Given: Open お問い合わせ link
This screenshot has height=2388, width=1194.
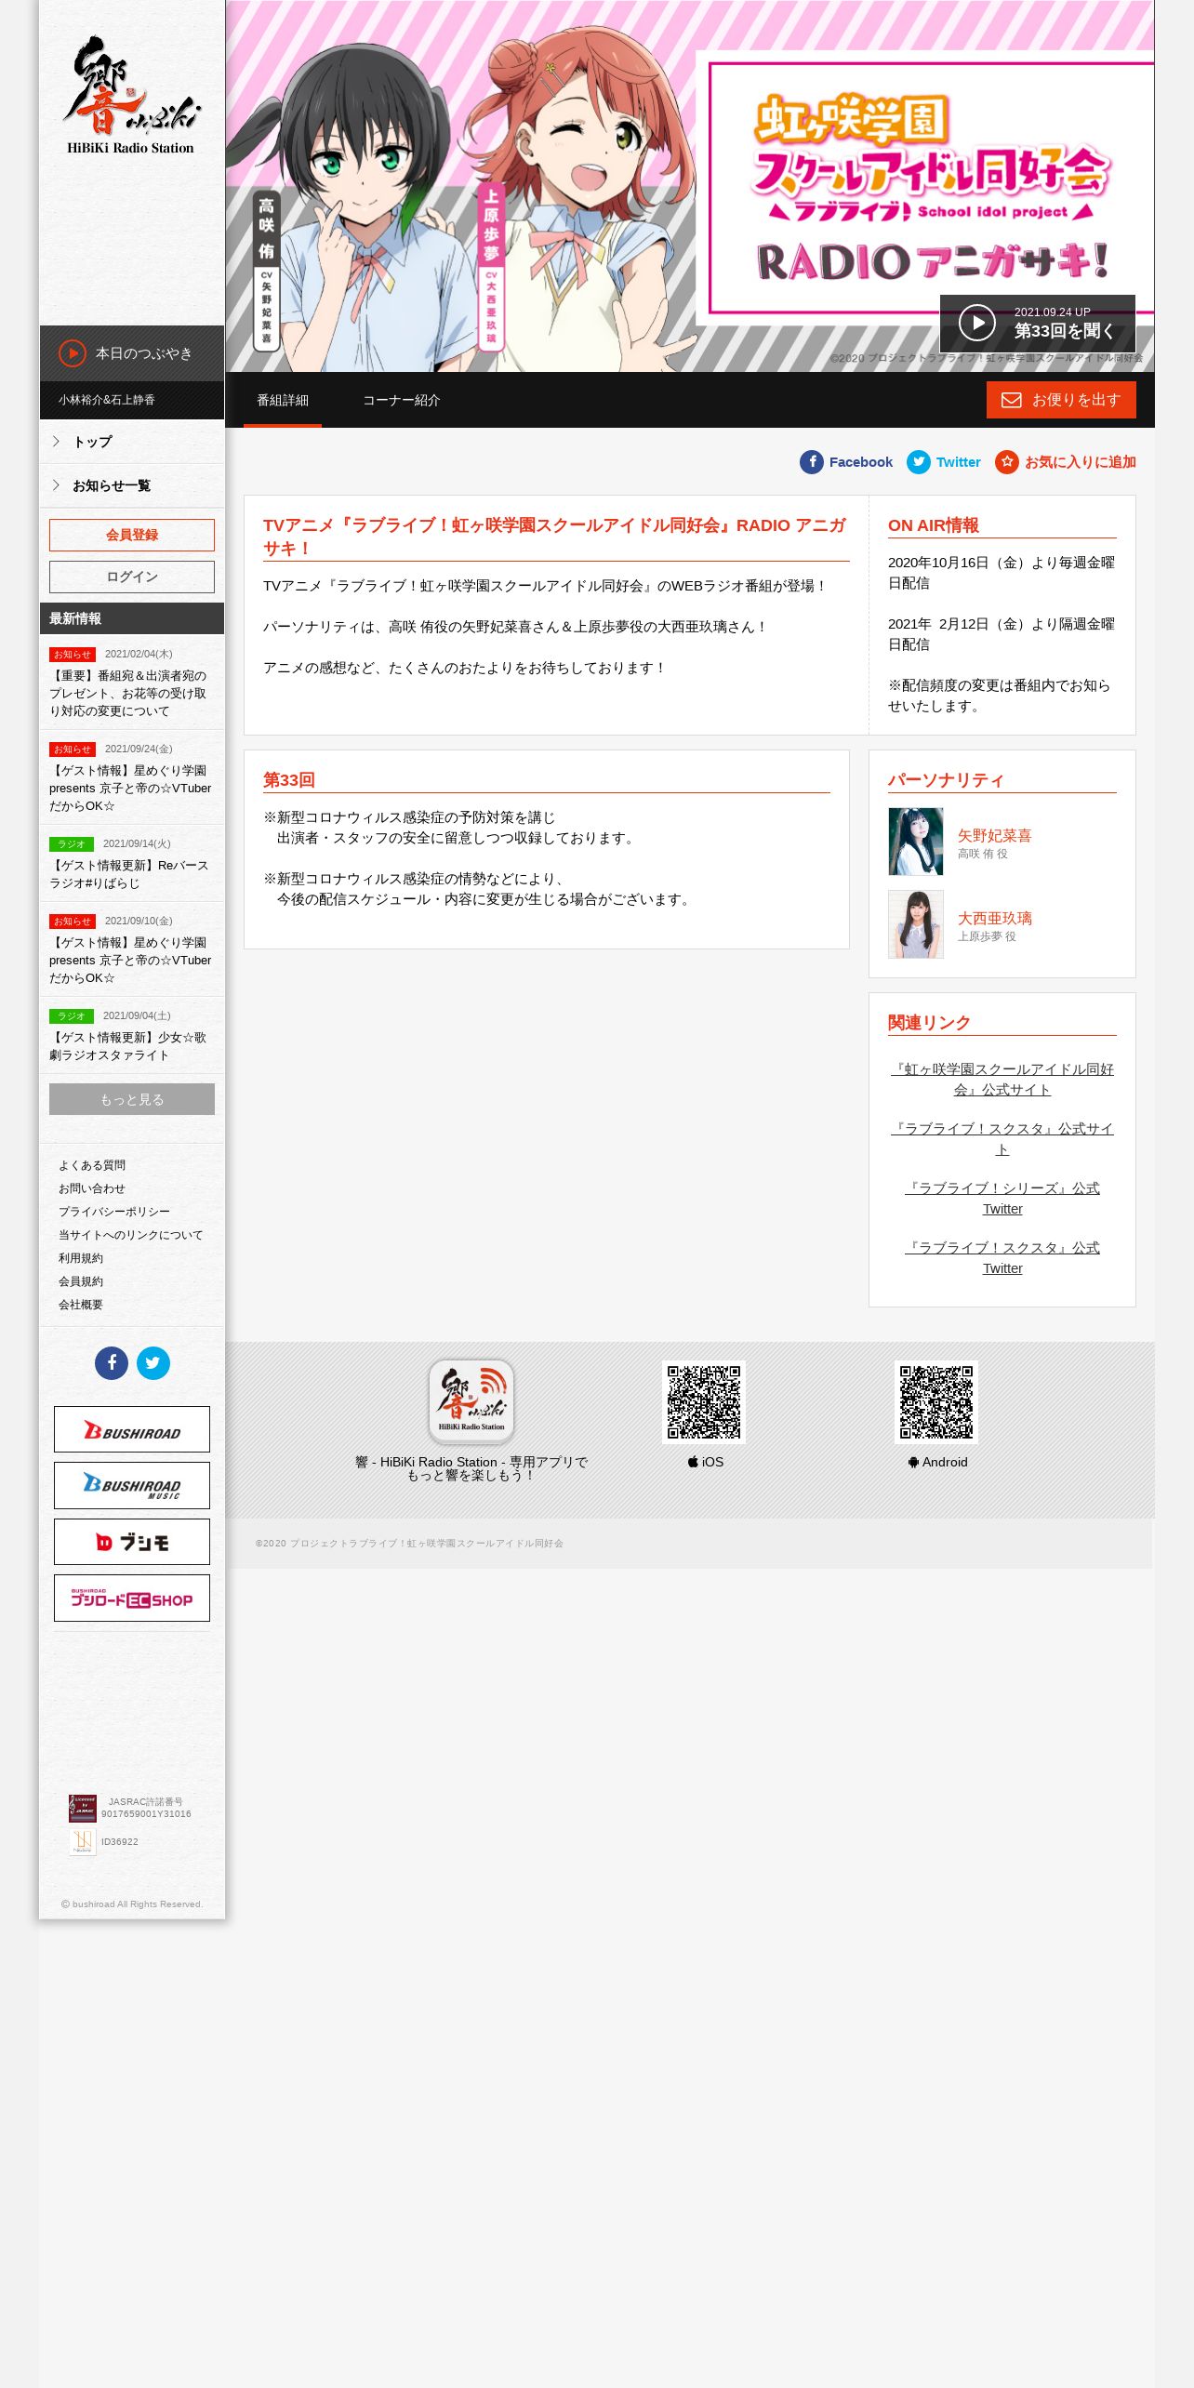Looking at the screenshot, I should 92,1188.
